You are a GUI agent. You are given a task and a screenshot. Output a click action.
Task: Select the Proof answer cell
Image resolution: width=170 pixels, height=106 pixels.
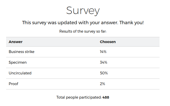coord(14,84)
